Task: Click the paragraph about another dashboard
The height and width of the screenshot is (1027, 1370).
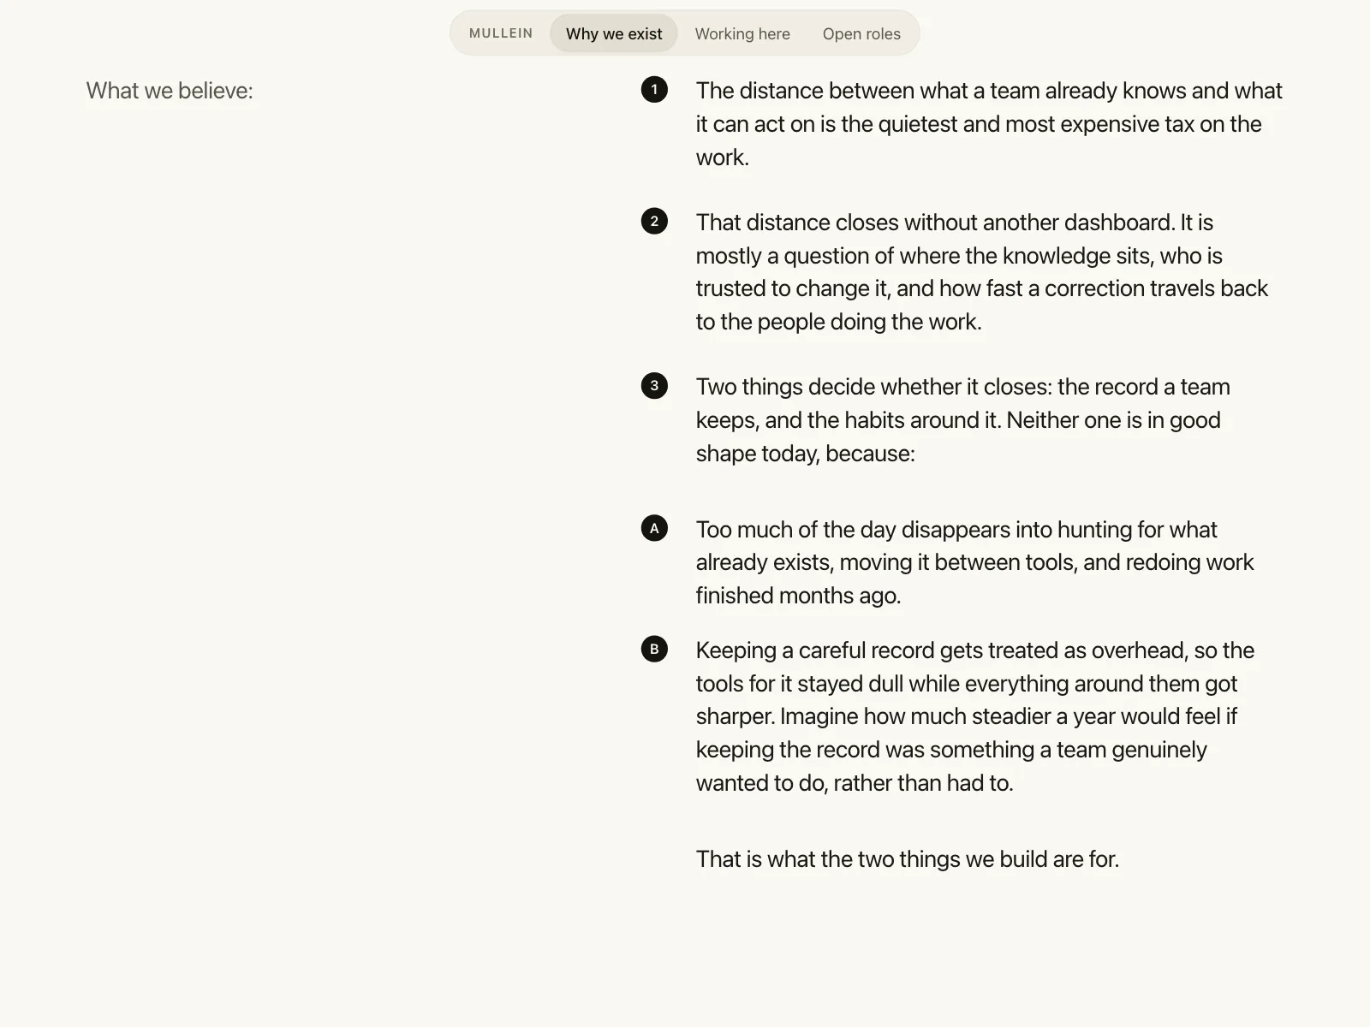Action: coord(982,272)
